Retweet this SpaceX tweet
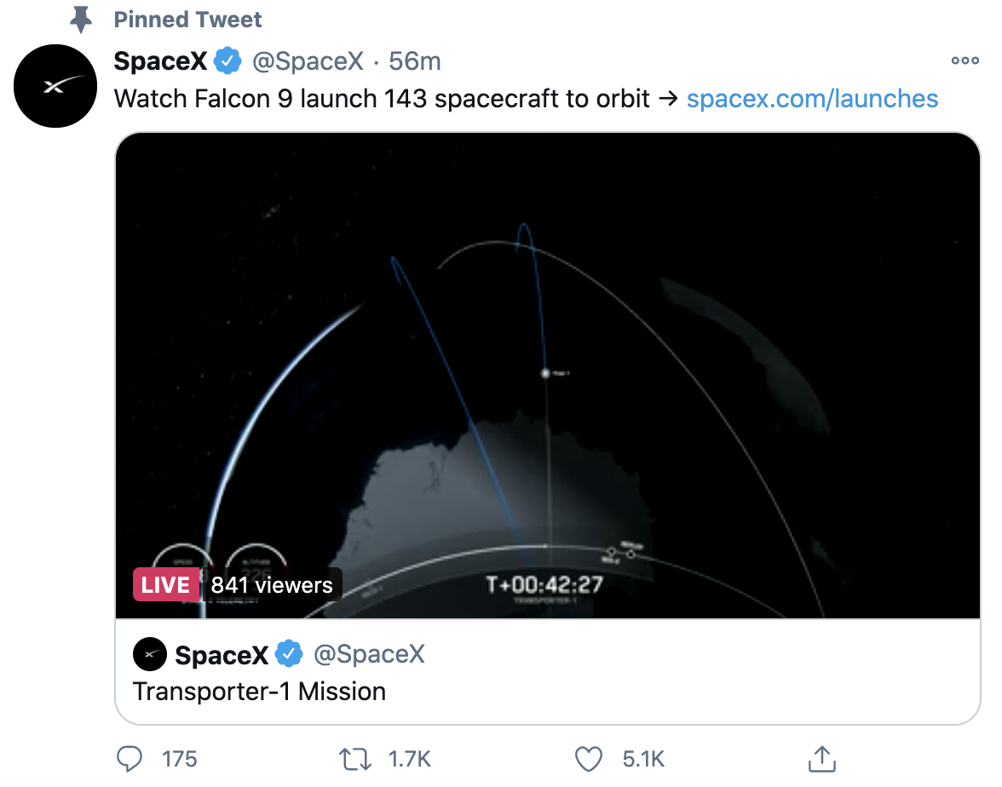The height and width of the screenshot is (787, 1002). [354, 758]
